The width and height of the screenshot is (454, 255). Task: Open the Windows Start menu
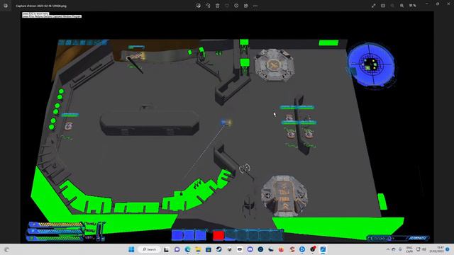[x=131, y=249]
